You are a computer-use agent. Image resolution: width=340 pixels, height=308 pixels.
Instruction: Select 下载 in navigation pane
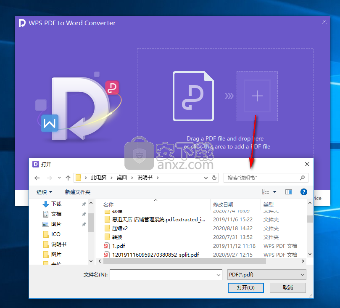click(56, 204)
